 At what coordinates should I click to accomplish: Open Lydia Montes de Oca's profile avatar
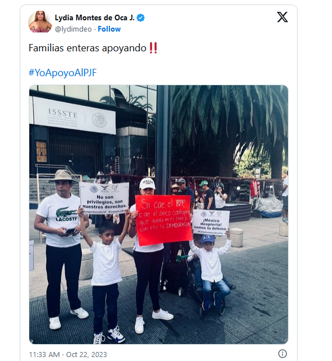point(40,22)
